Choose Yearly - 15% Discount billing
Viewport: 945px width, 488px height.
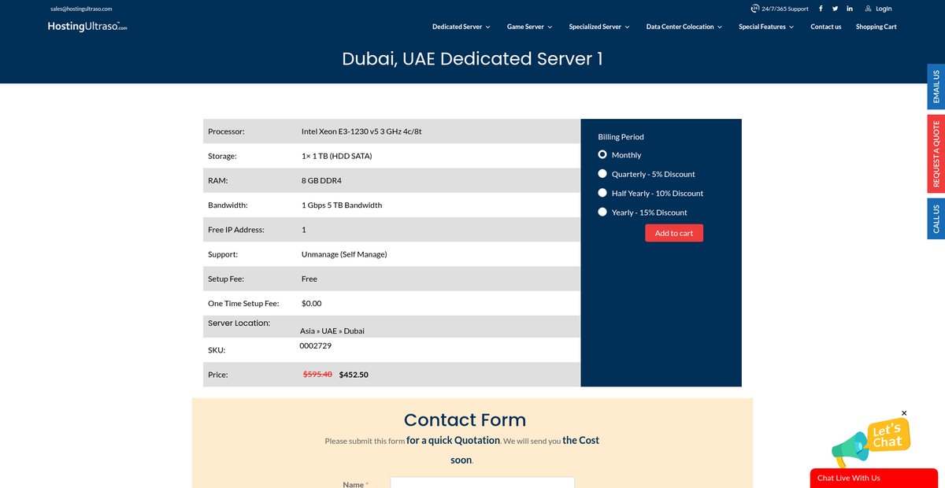(602, 212)
